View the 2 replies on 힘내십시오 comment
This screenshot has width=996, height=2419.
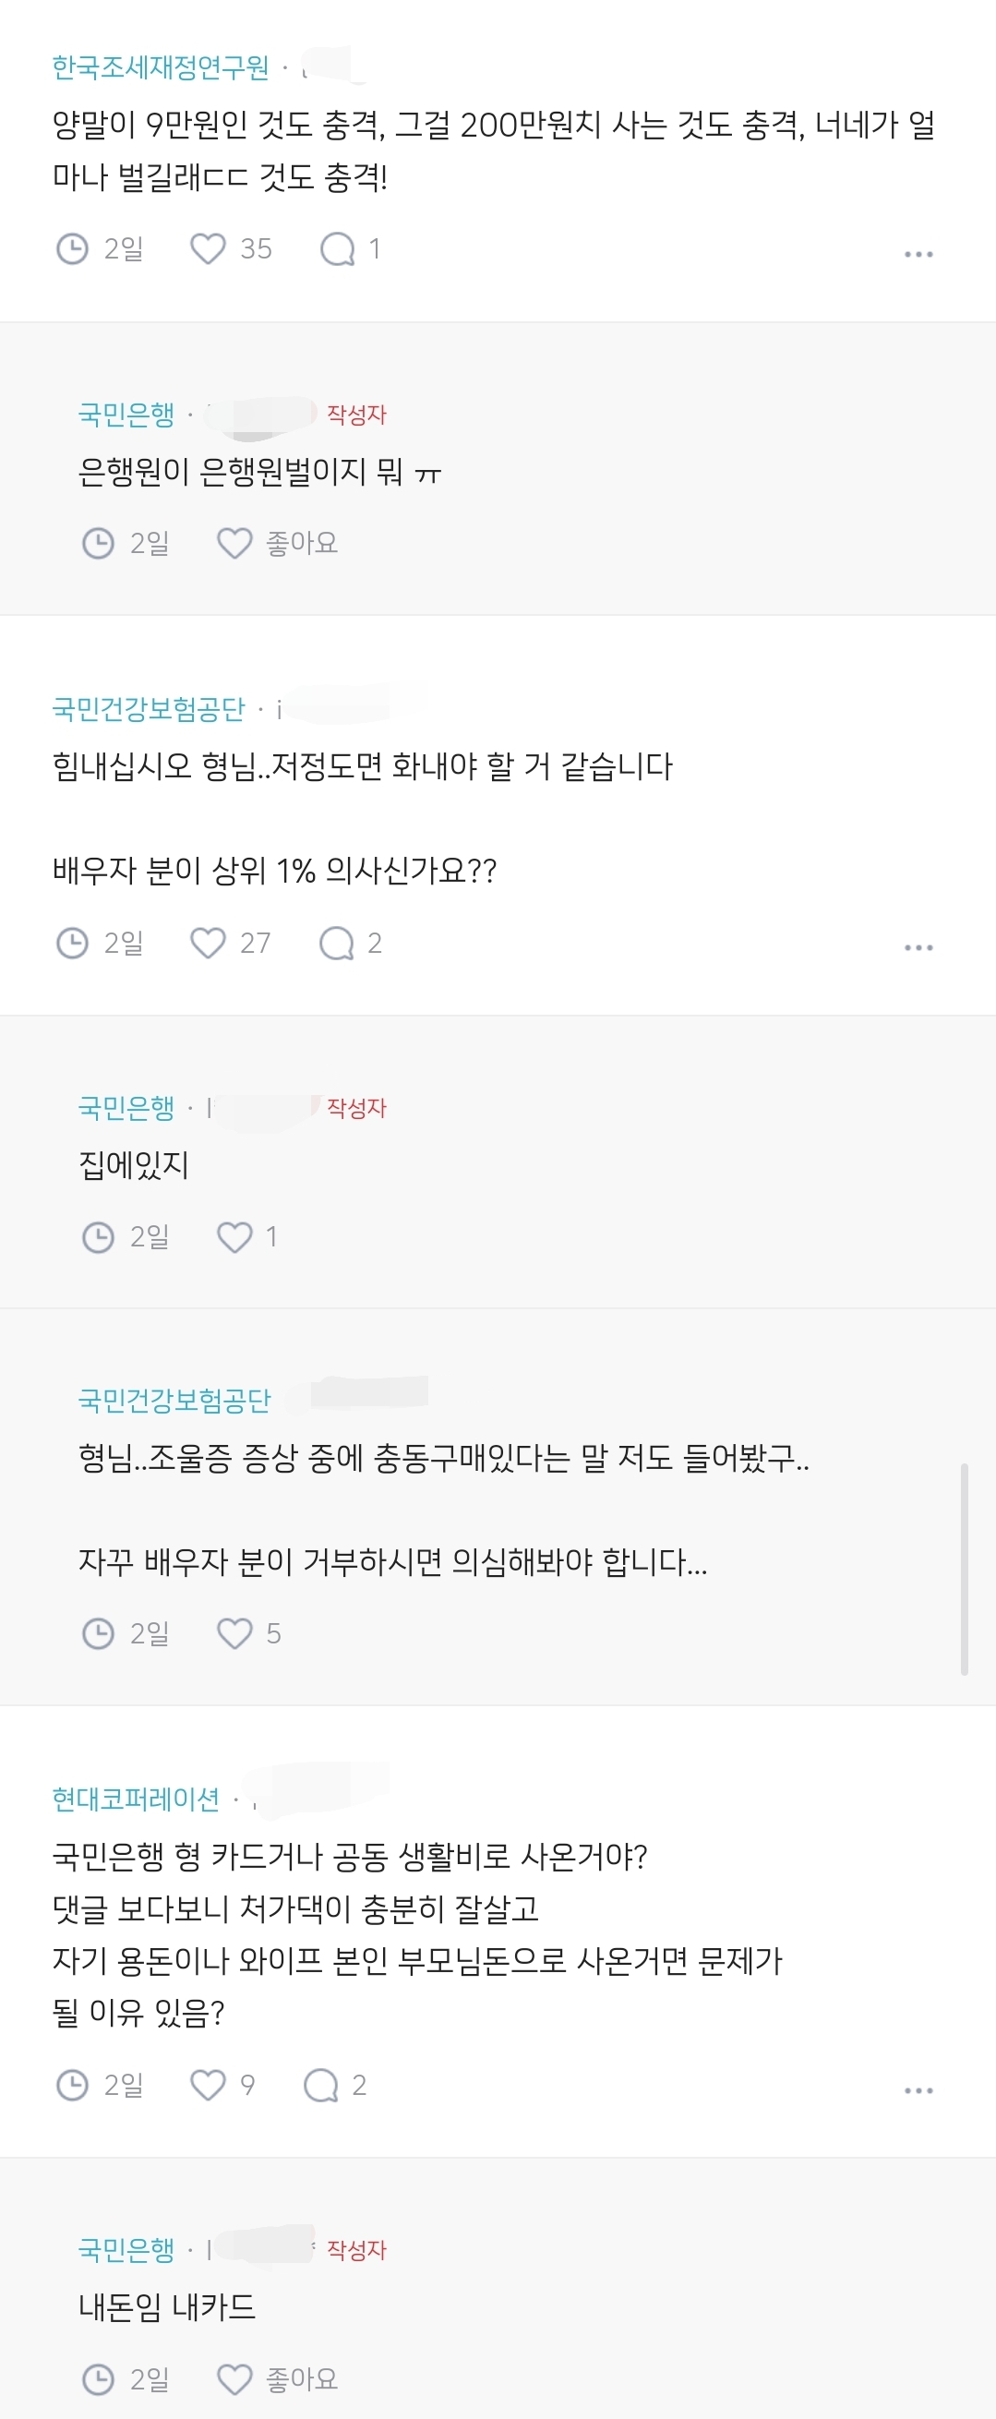(x=337, y=943)
